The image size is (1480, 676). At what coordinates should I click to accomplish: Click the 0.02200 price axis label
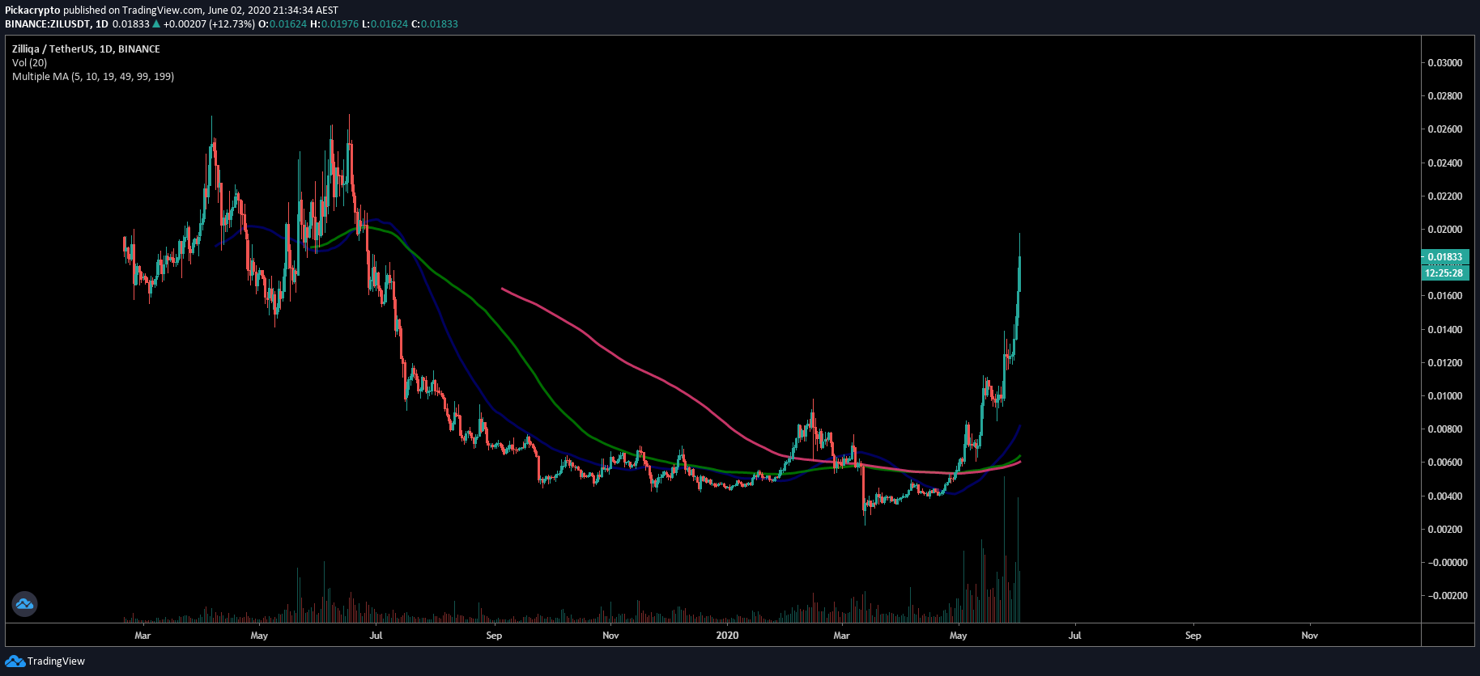[x=1445, y=196]
